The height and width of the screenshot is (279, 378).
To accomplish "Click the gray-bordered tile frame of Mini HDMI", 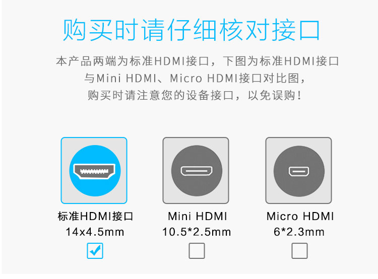I will (x=196, y=171).
